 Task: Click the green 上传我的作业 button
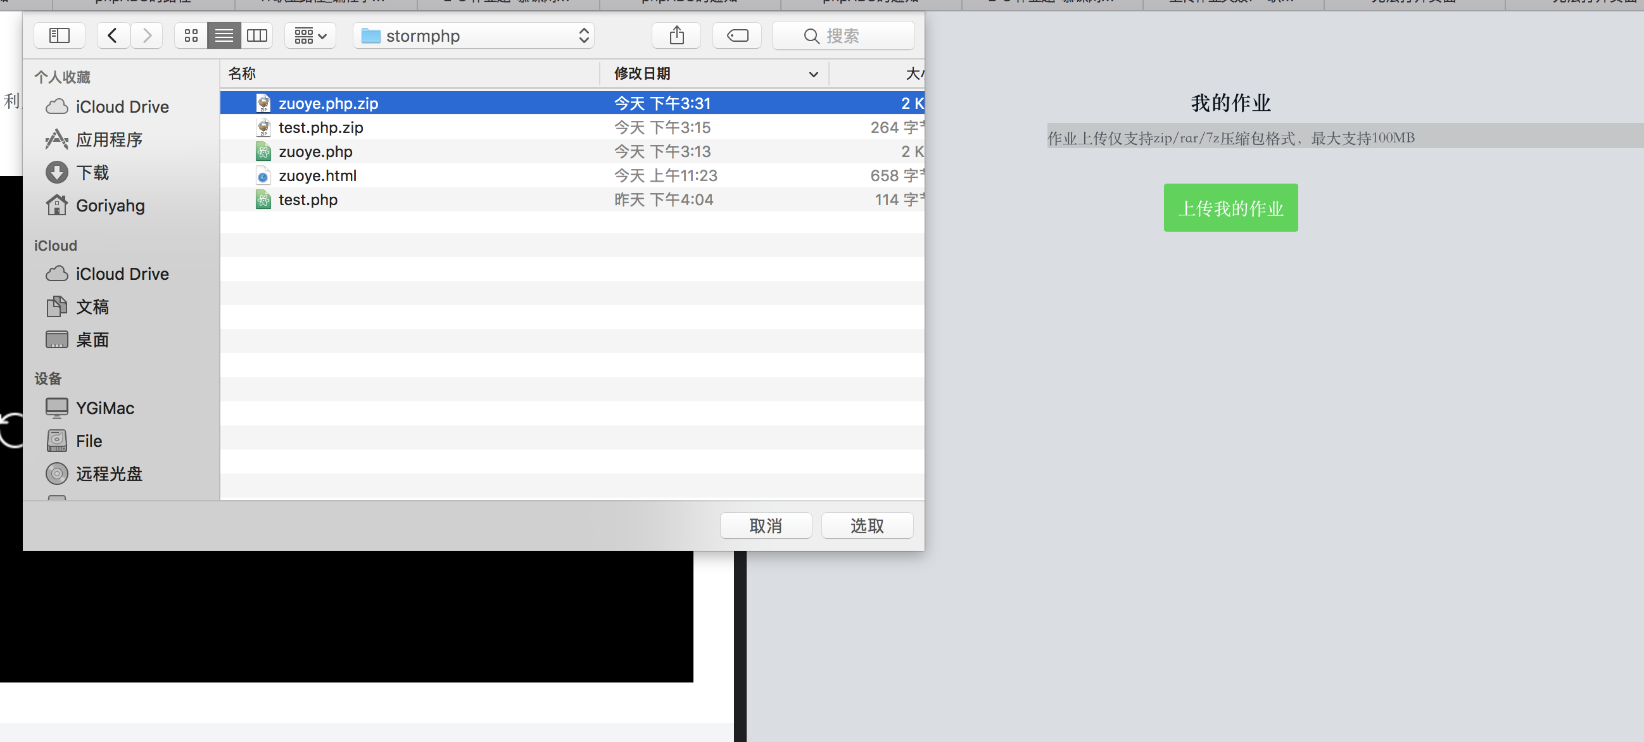coord(1230,208)
